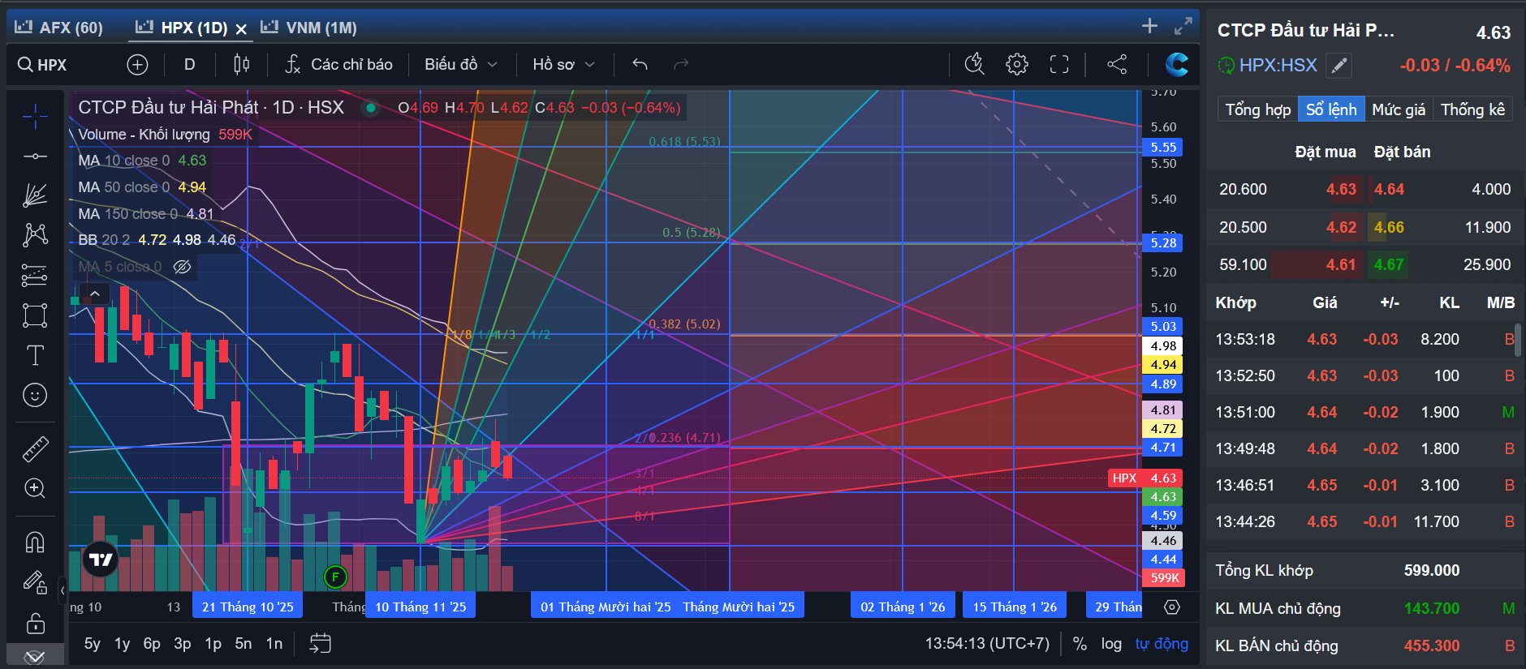Add a new chart tab with plus
This screenshot has height=669, width=1526.
coord(1149,26)
